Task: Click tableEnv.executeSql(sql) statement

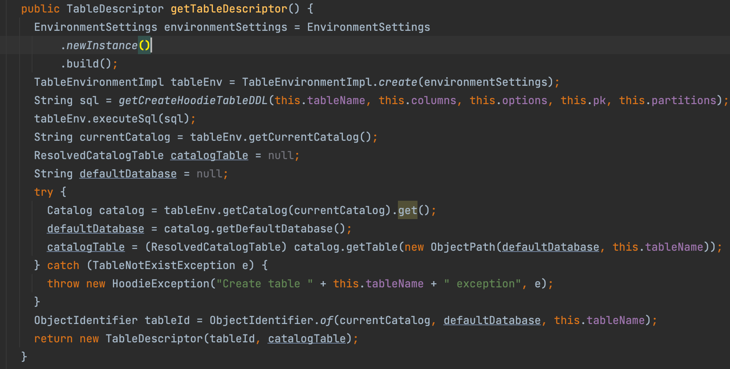Action: [x=115, y=119]
